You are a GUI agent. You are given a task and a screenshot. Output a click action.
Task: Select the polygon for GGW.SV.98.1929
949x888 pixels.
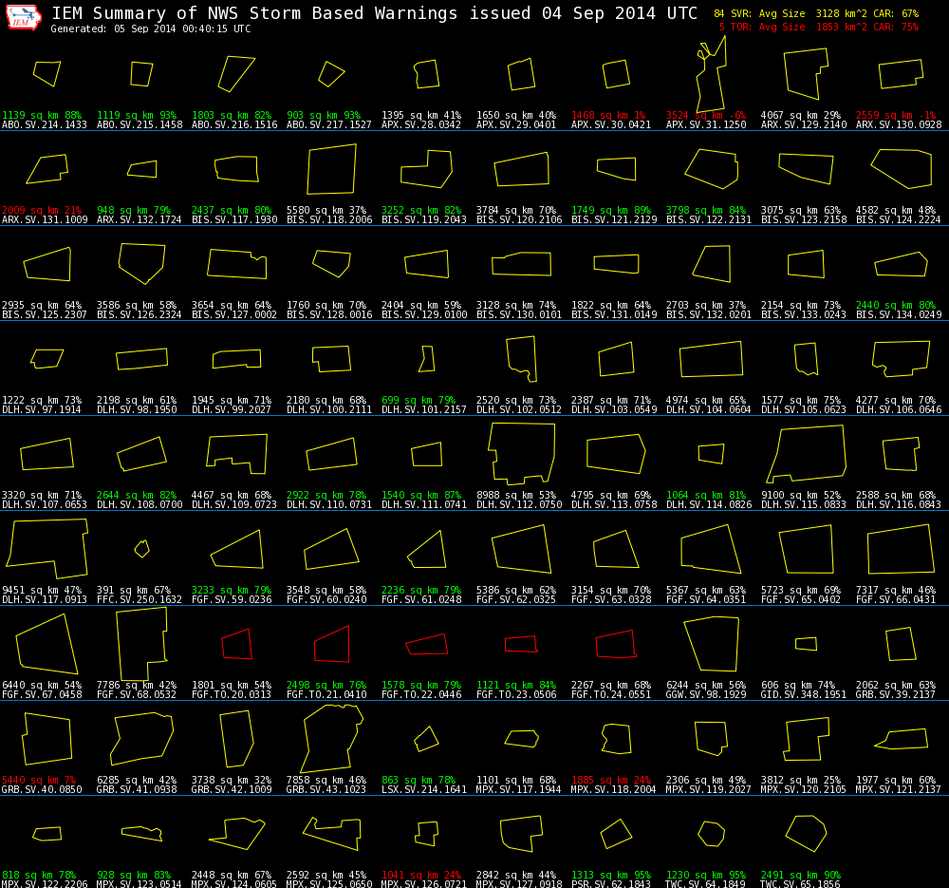[711, 644]
